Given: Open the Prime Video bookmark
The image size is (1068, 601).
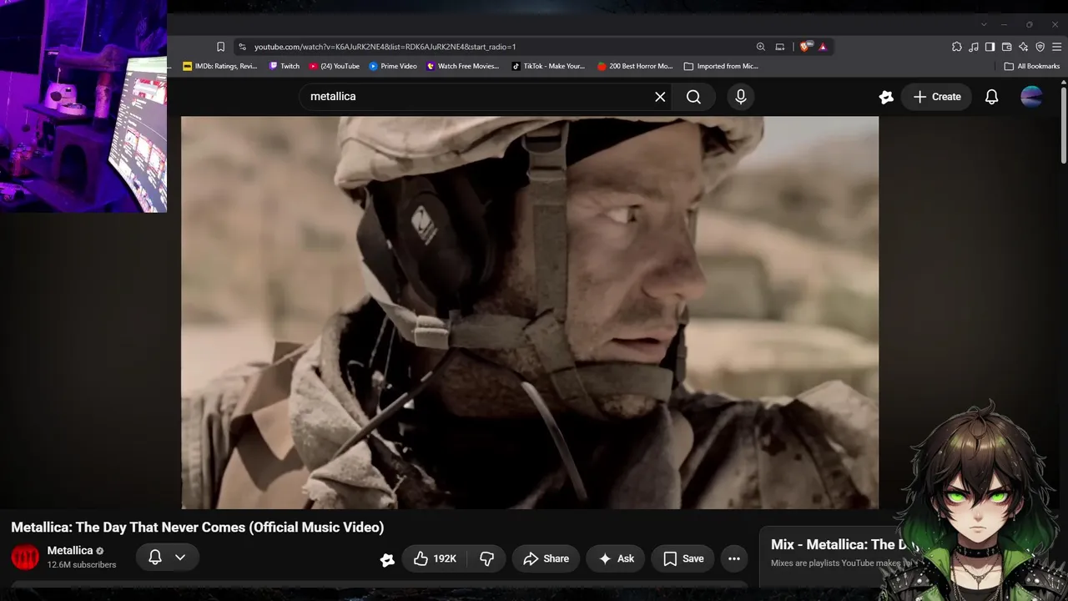Looking at the screenshot, I should click(x=393, y=66).
